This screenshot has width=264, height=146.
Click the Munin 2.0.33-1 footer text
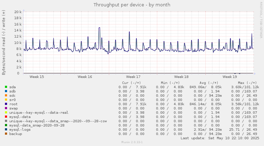tap(132, 142)
